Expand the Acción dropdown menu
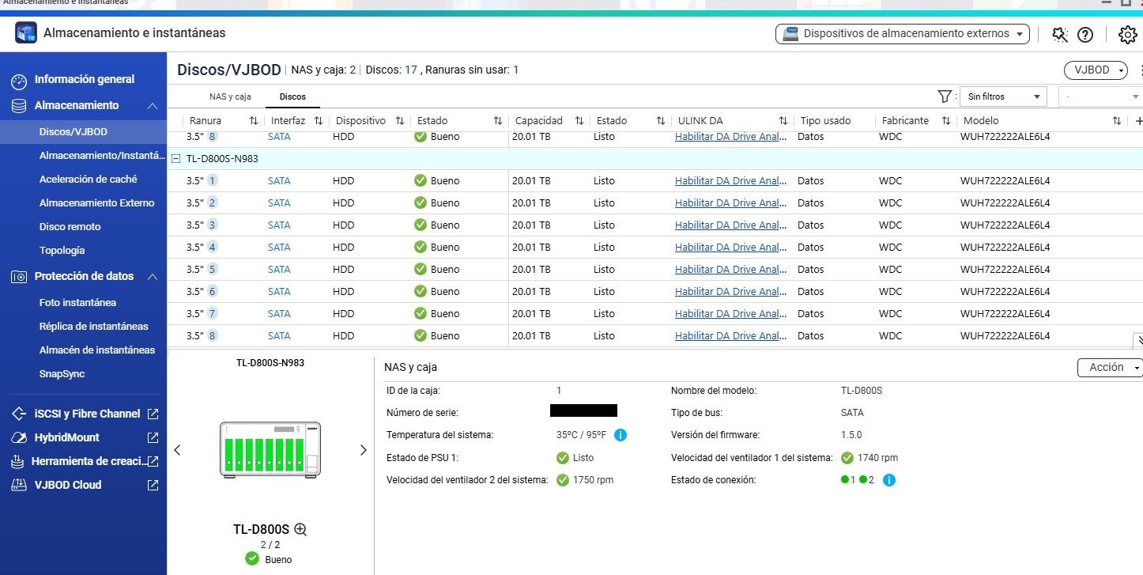The width and height of the screenshot is (1143, 575). [1110, 368]
